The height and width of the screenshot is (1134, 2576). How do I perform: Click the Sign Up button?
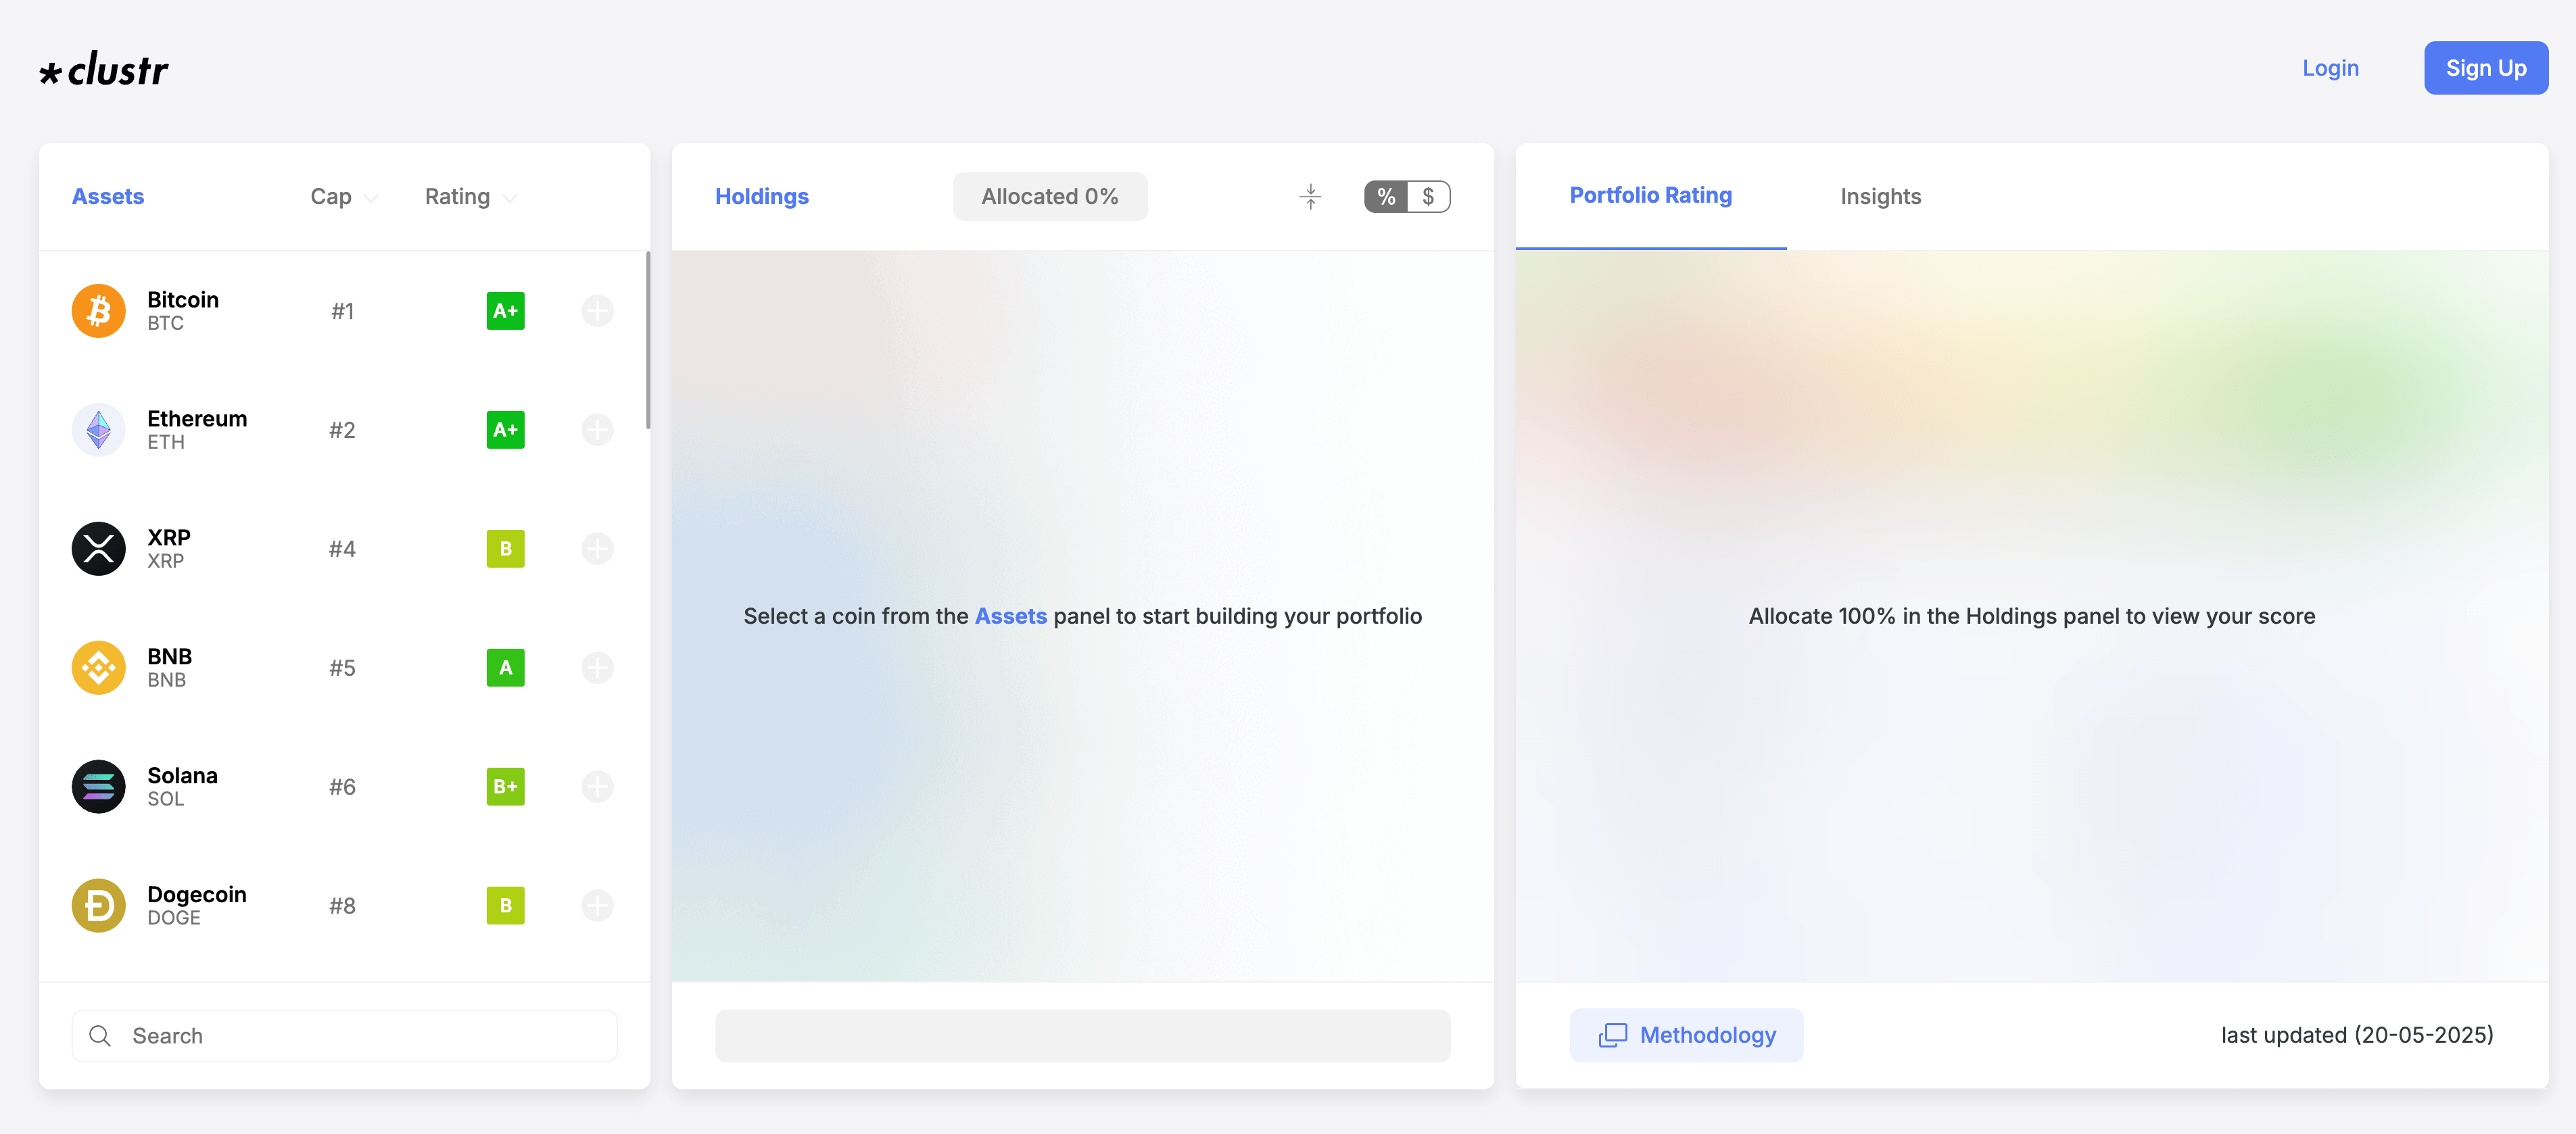pyautogui.click(x=2485, y=68)
